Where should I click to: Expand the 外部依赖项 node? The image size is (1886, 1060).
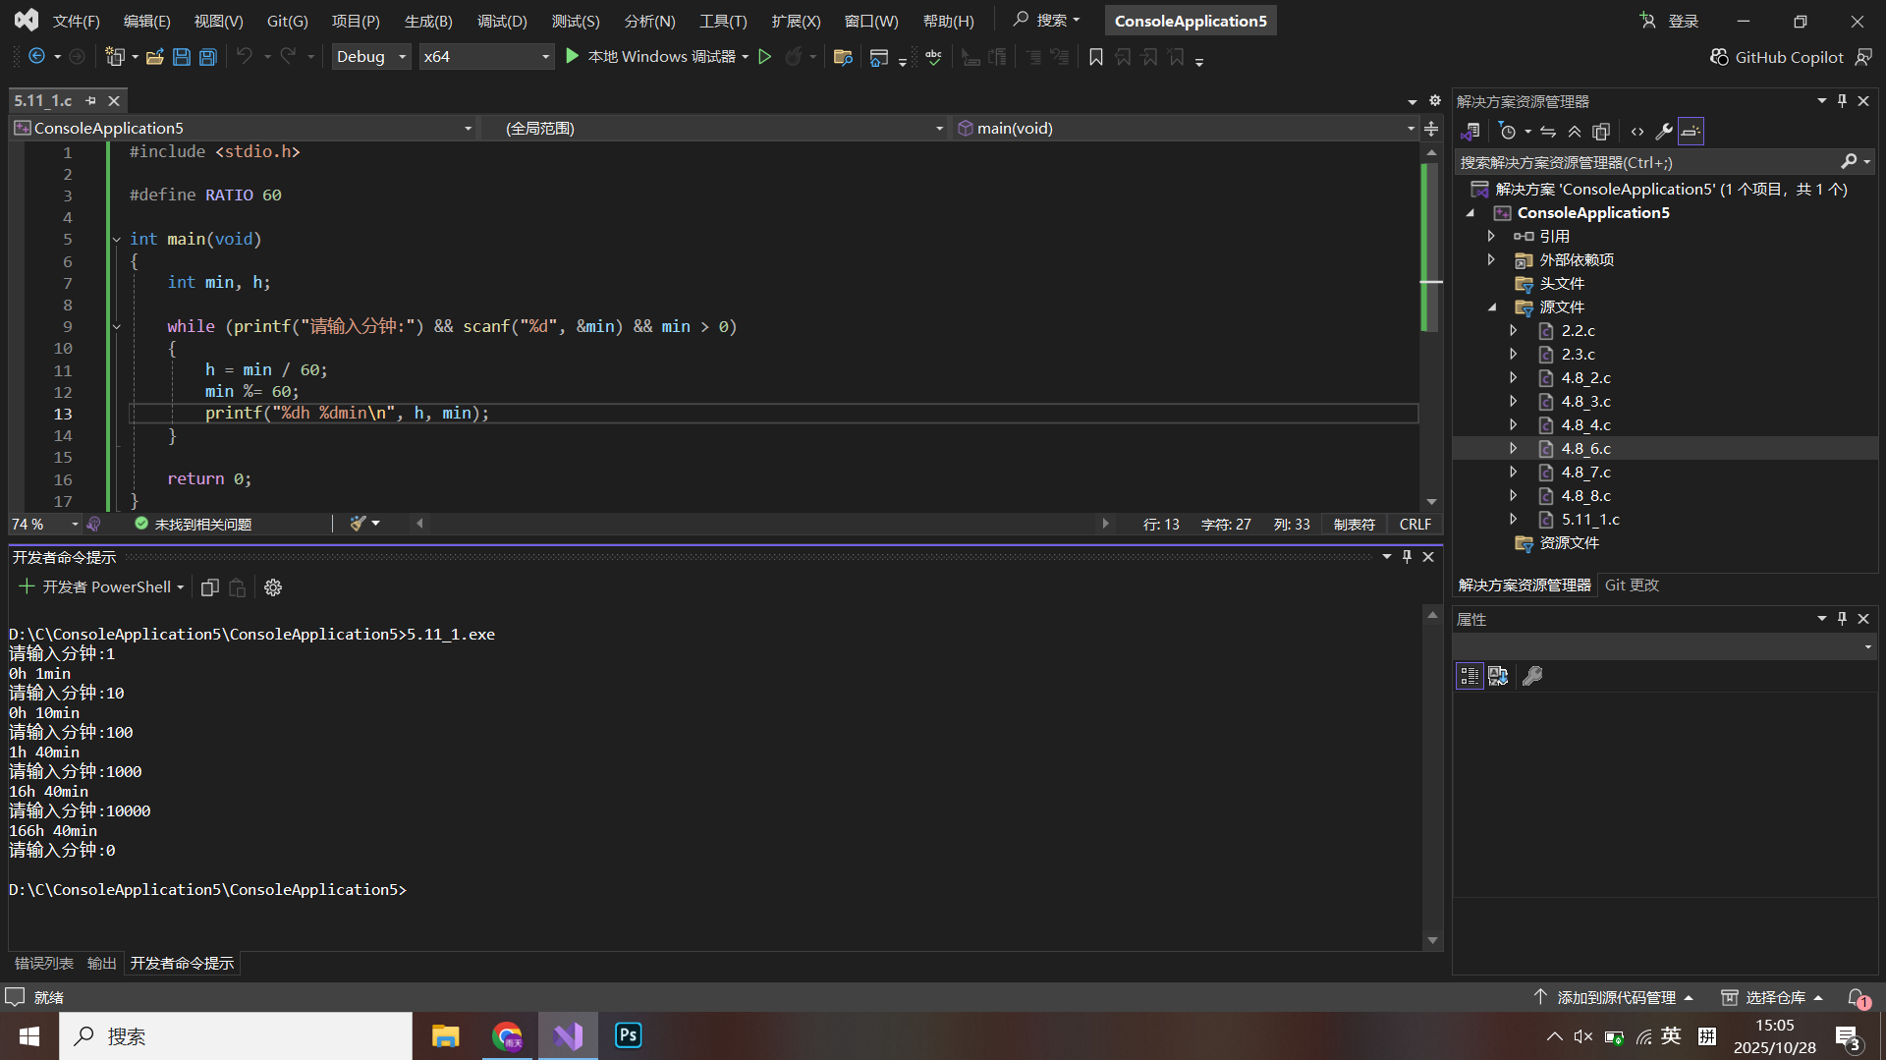click(1491, 260)
